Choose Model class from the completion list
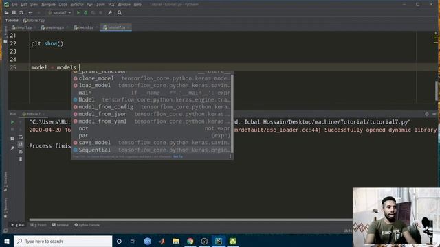The image size is (440, 247). [151, 99]
